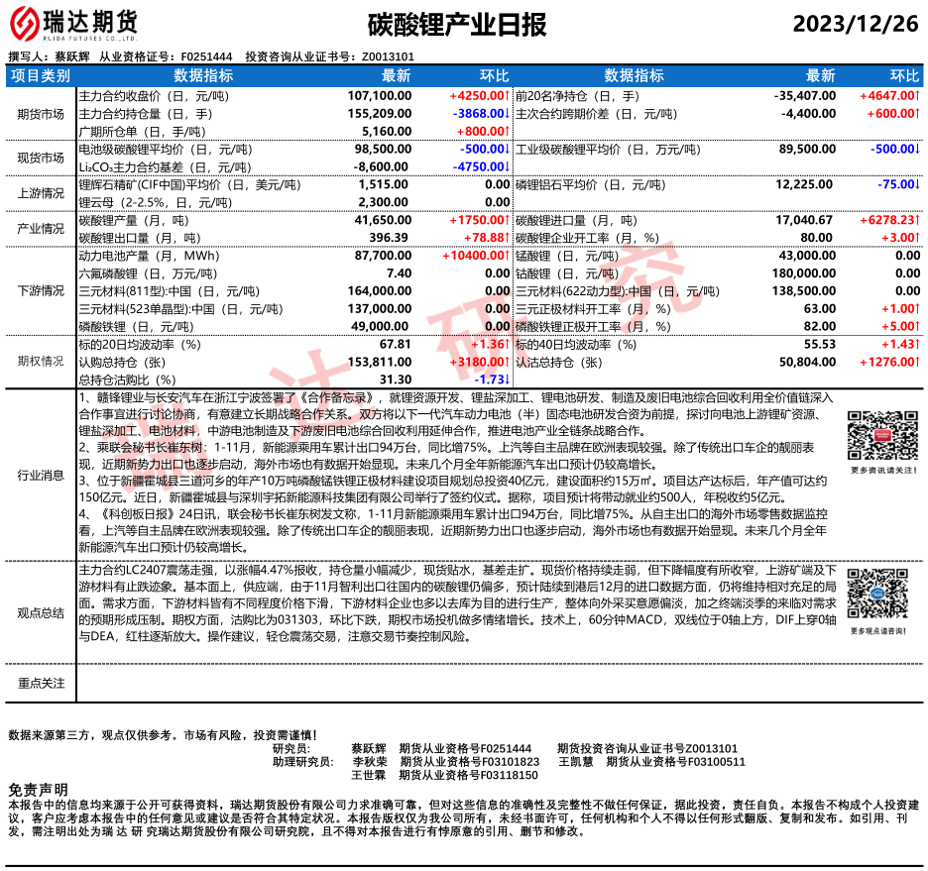Click the 期货市场 category cell

(x=41, y=114)
